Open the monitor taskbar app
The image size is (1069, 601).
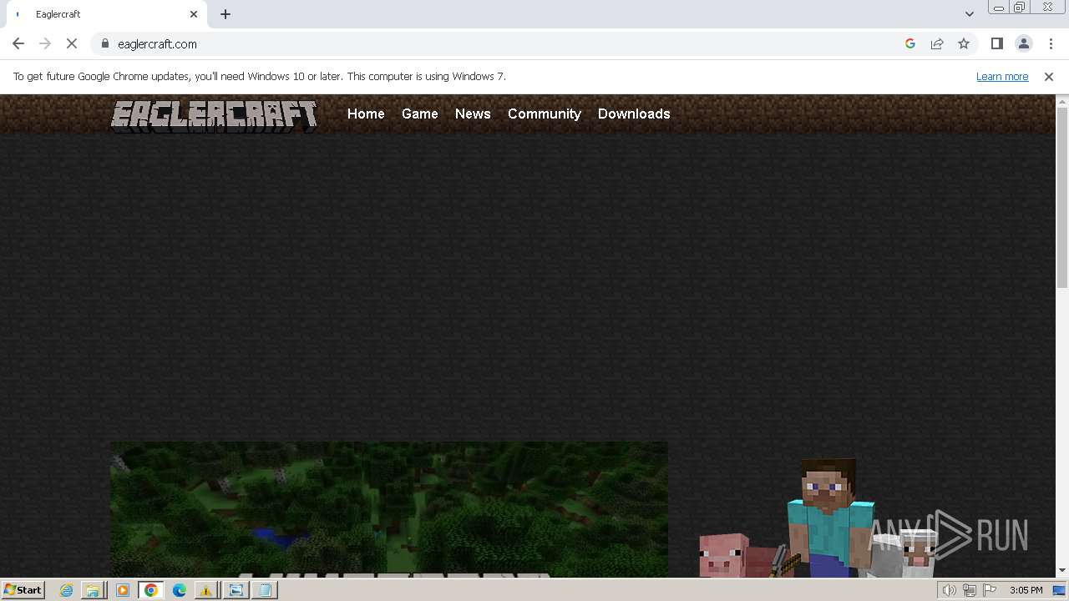[x=236, y=590]
